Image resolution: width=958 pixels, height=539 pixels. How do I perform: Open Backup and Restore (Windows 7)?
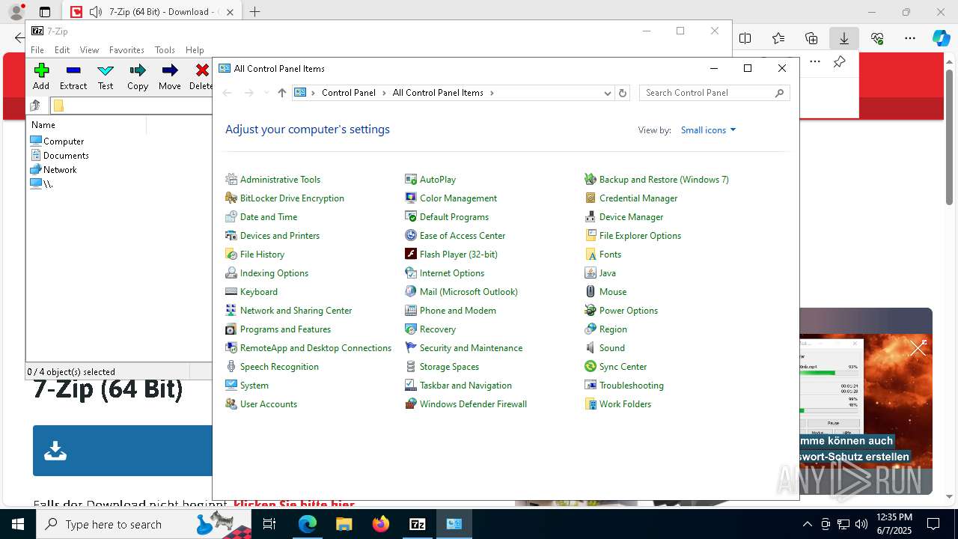pos(664,180)
